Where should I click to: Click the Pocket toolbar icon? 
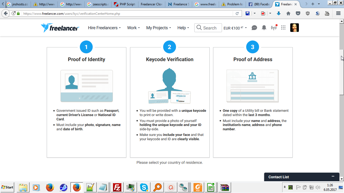coord(298,13)
